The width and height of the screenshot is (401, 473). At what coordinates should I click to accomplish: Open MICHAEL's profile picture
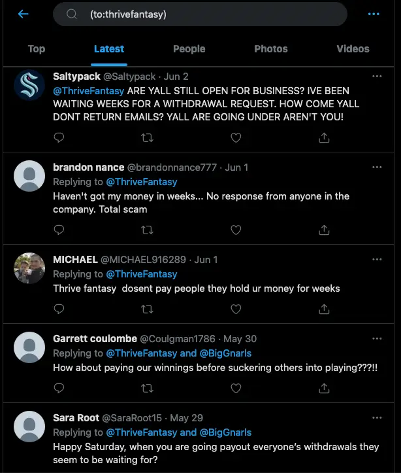[x=29, y=267]
